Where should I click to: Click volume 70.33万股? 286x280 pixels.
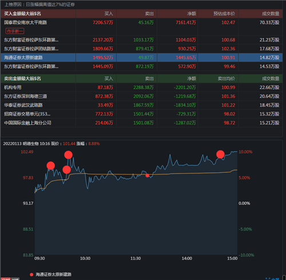pos(269,22)
